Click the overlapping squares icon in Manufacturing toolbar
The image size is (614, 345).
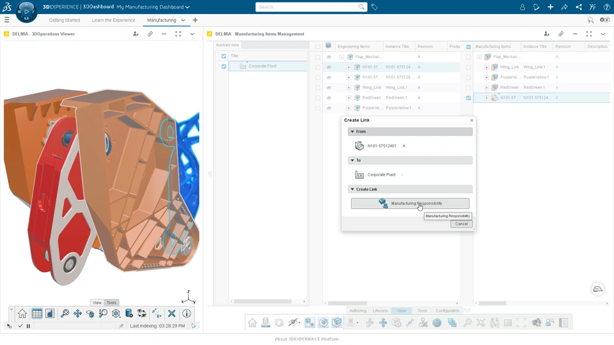[x=452, y=323]
